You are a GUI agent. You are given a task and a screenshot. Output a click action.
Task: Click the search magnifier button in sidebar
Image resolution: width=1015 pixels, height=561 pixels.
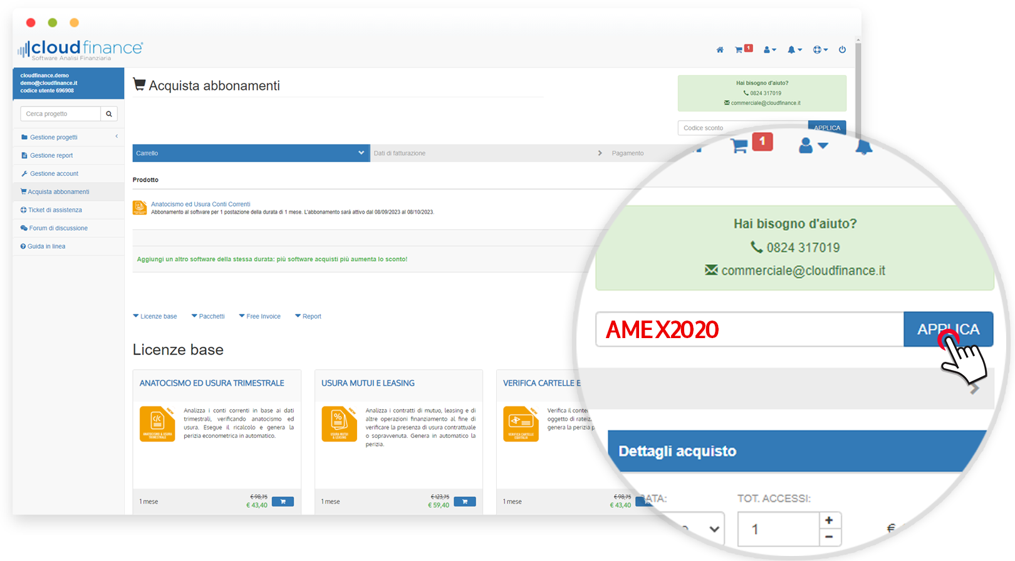tap(109, 114)
